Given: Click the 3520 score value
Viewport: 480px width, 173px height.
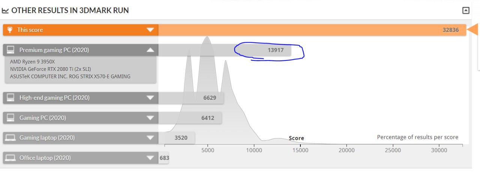Looking at the screenshot, I should (x=181, y=138).
